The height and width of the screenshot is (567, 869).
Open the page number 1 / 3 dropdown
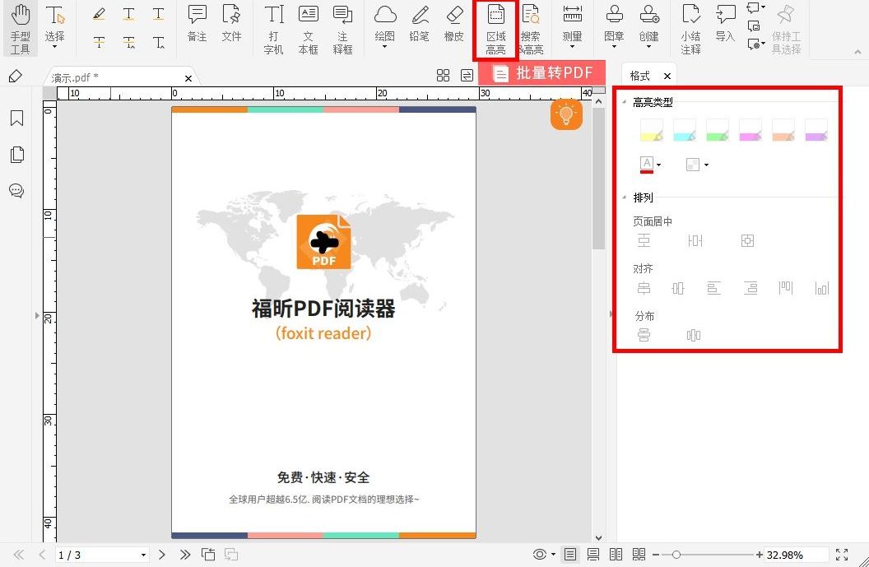(x=143, y=555)
